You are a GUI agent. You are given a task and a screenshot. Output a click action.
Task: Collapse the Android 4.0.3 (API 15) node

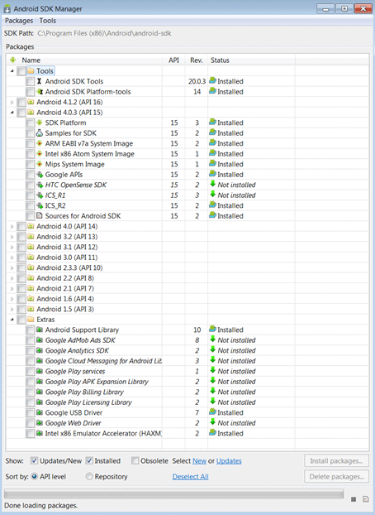12,113
